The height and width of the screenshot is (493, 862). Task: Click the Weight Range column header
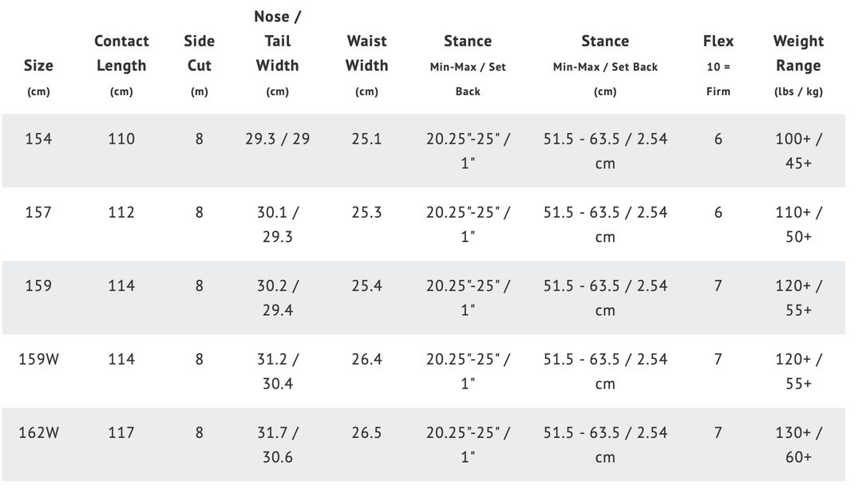(798, 53)
